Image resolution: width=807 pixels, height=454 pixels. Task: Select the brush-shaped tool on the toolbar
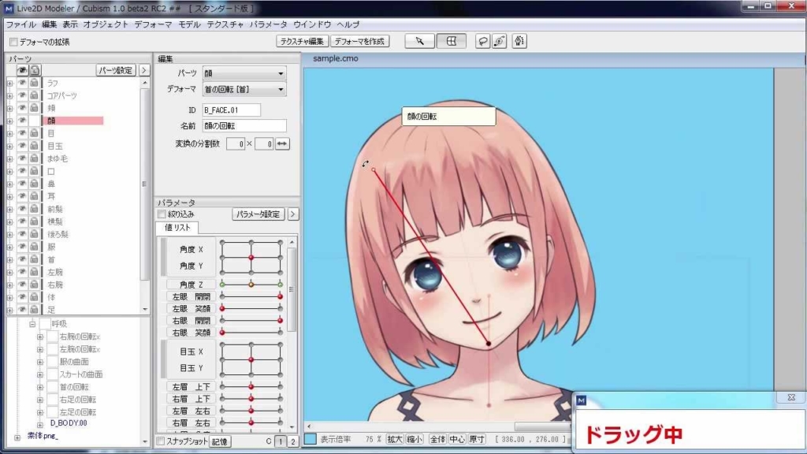click(519, 41)
